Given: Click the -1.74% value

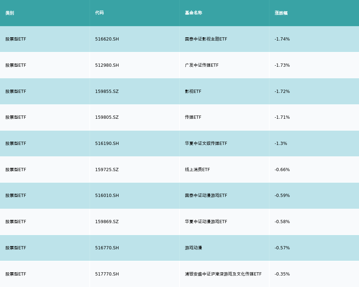Looking at the screenshot, I should [x=282, y=39].
